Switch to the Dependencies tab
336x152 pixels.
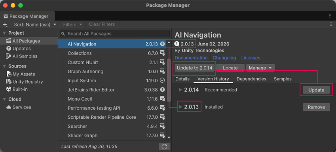point(251,79)
